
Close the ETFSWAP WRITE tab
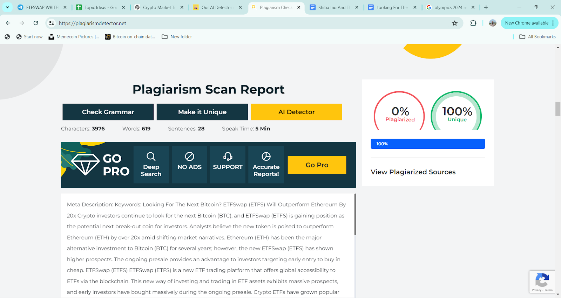coord(65,7)
